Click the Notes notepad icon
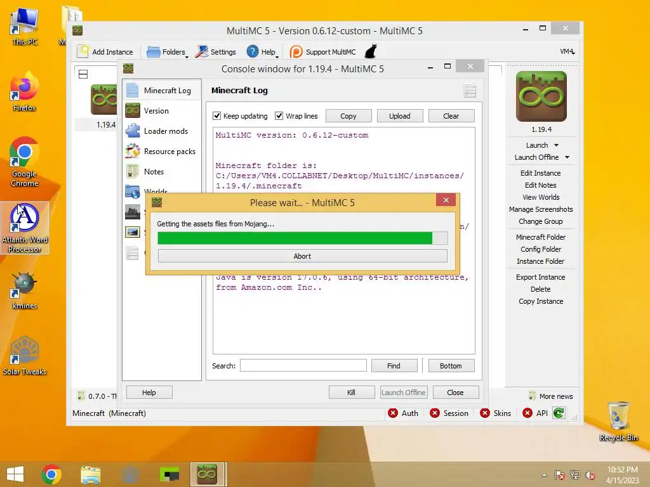The width and height of the screenshot is (650, 487). click(132, 171)
